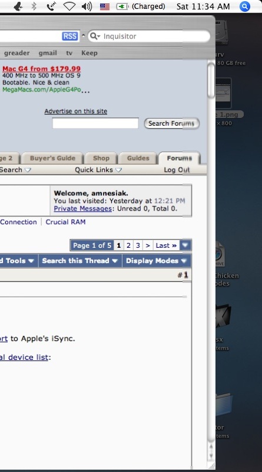Switch to the Shop tab
262x472 pixels.
(101, 158)
